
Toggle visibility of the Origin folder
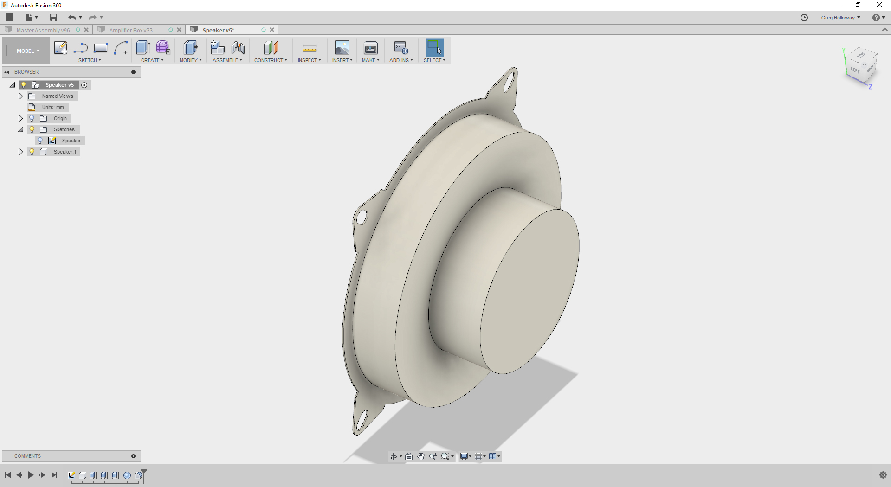click(31, 118)
